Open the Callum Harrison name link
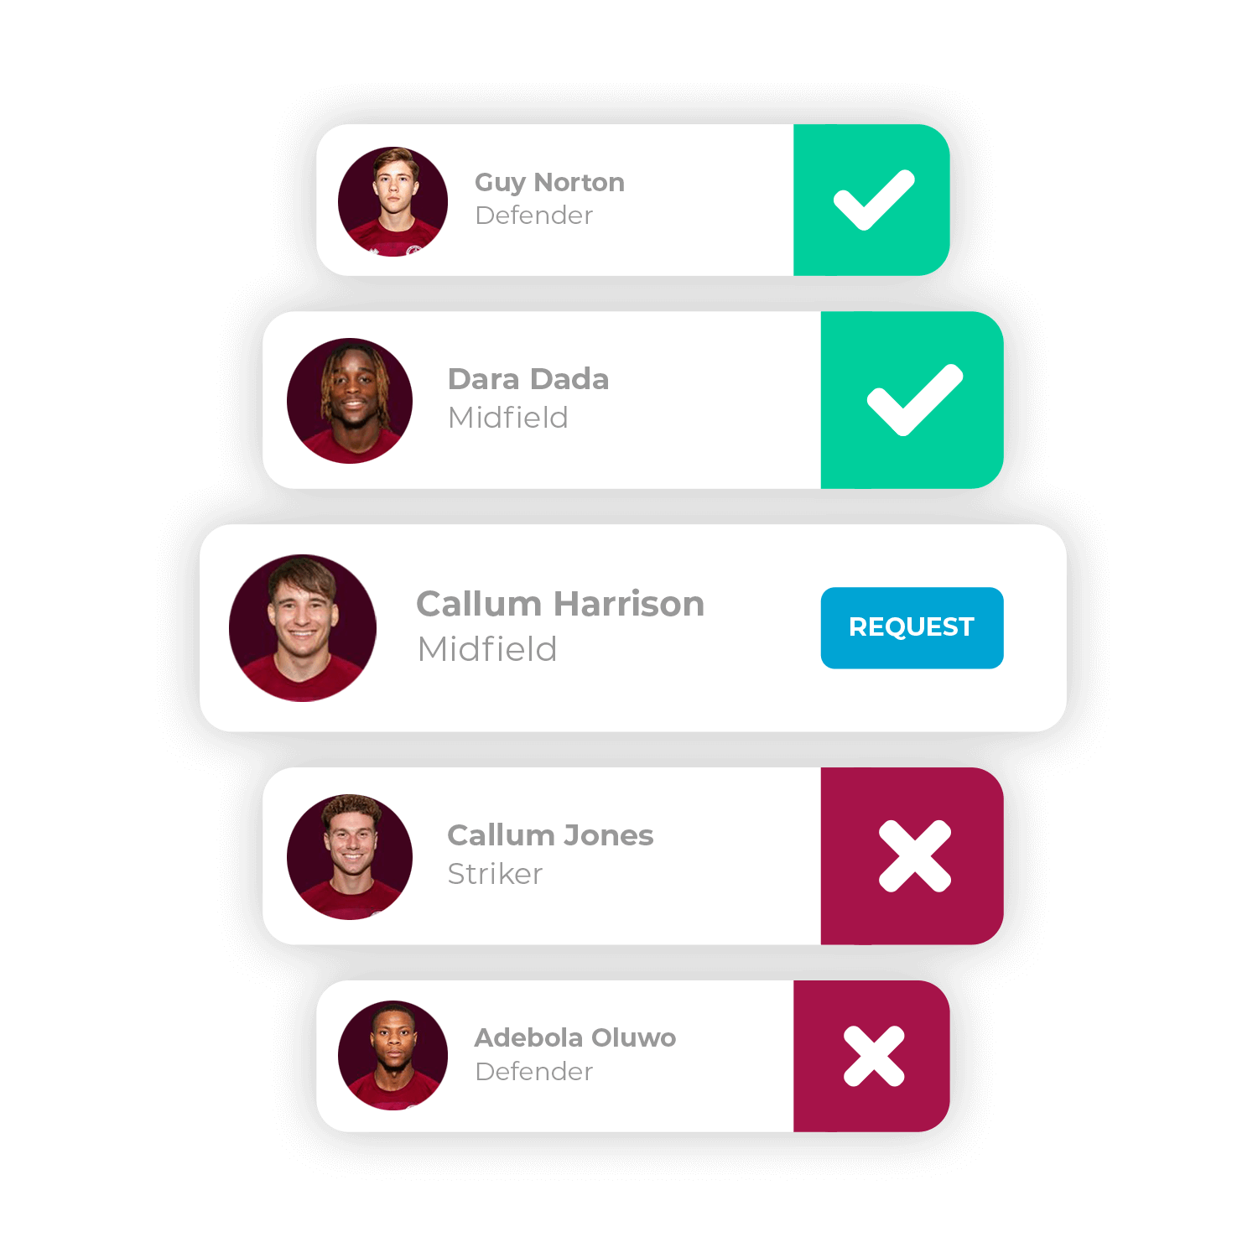The height and width of the screenshot is (1258, 1258). coord(560,604)
